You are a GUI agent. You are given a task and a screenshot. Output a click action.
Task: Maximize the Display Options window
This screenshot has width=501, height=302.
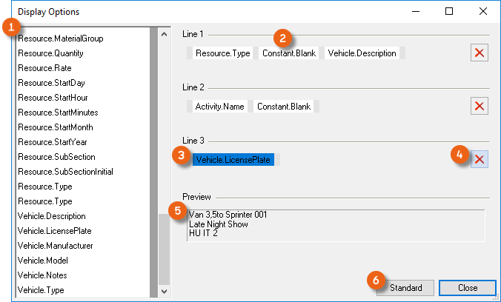coord(449,12)
